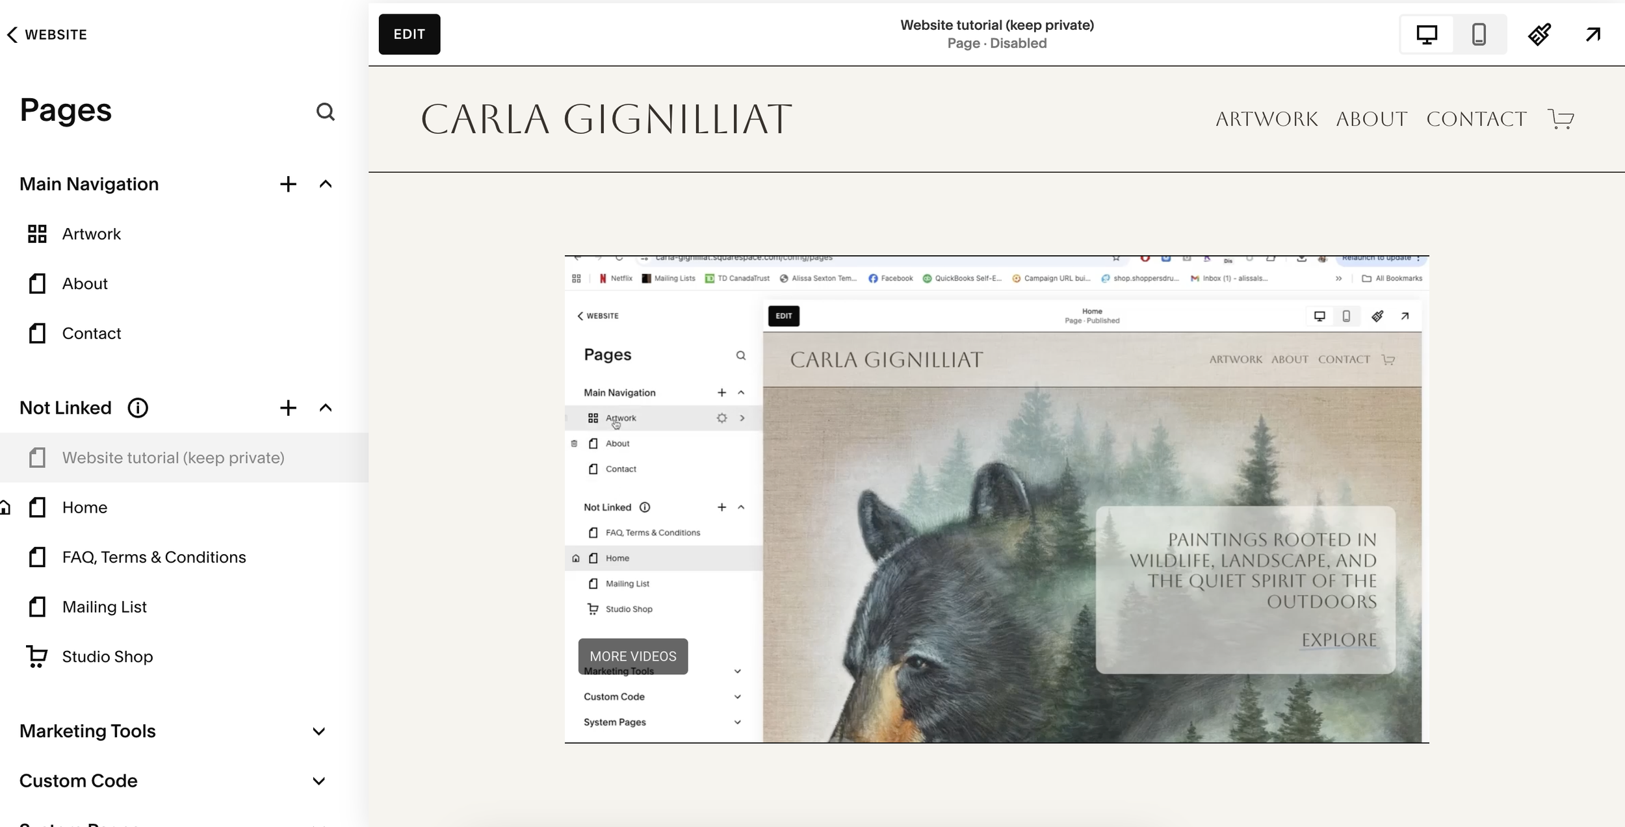Click the grid icon beside Artwork page

[36, 234]
